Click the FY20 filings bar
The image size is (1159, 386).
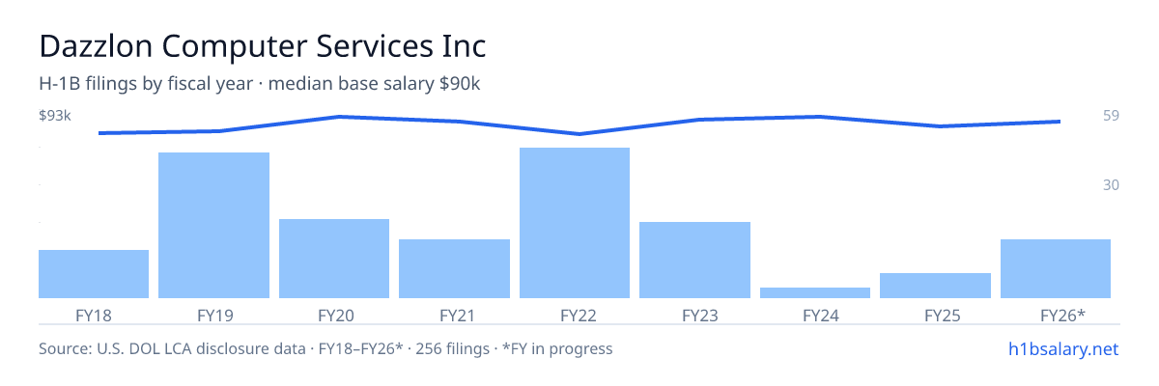click(334, 259)
